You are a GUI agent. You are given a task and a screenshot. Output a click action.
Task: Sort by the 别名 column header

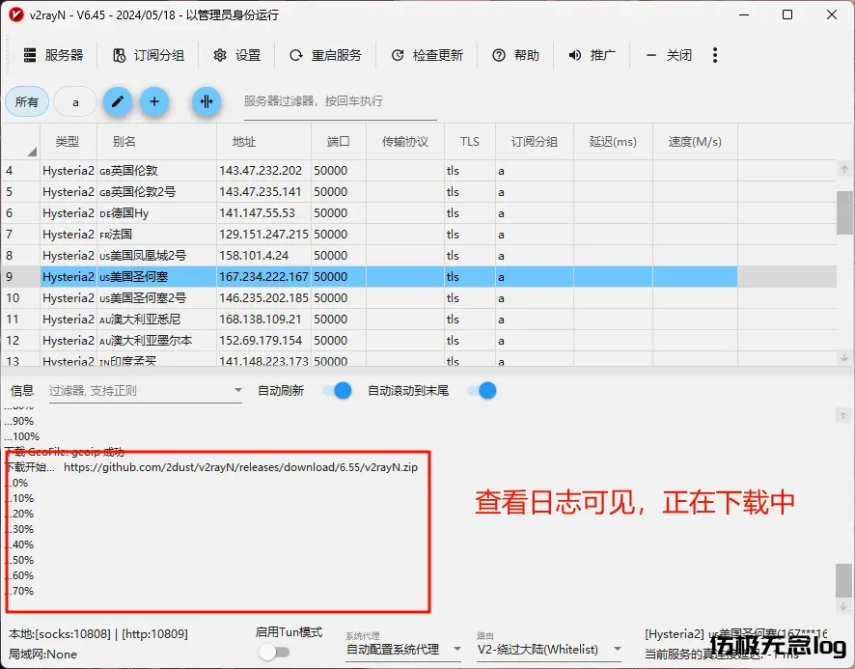click(x=156, y=142)
